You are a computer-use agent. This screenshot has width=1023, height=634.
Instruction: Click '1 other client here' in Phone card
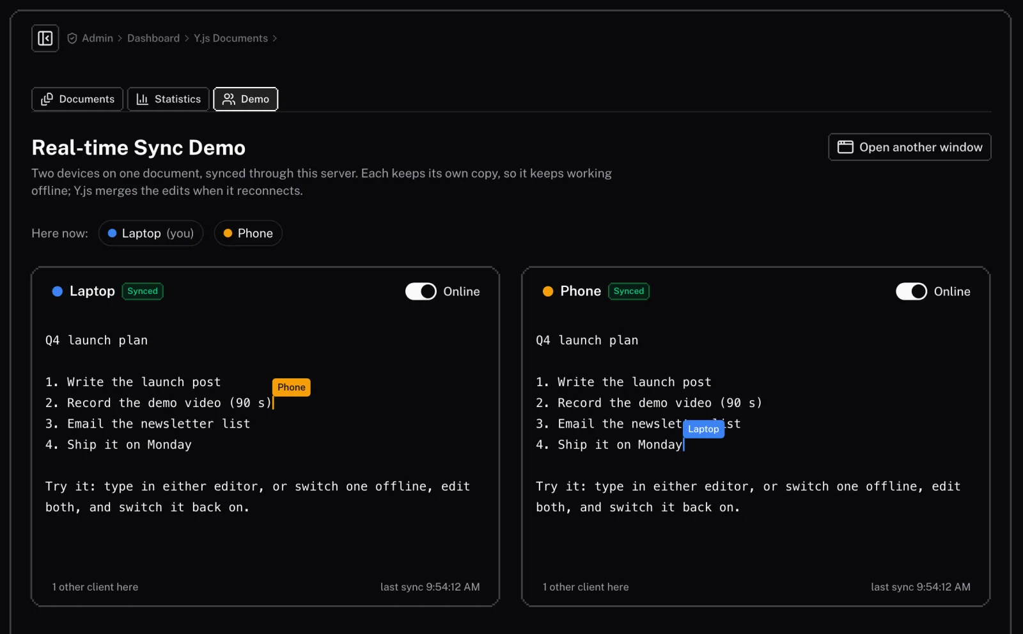point(586,587)
